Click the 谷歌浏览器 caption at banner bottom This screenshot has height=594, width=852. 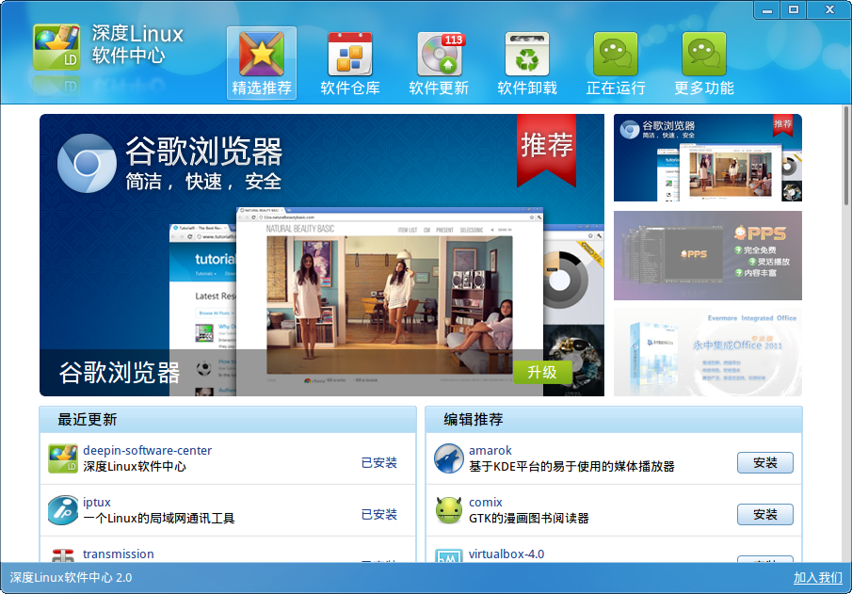tap(119, 373)
